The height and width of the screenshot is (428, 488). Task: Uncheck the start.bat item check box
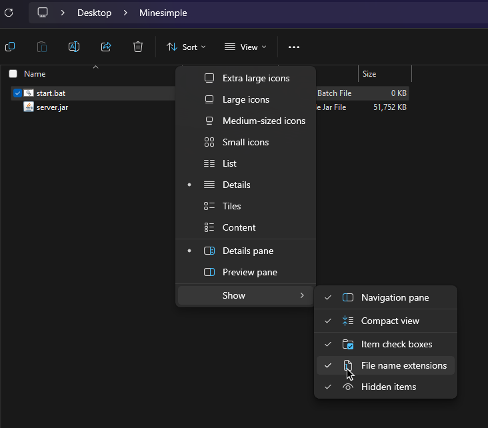point(17,93)
